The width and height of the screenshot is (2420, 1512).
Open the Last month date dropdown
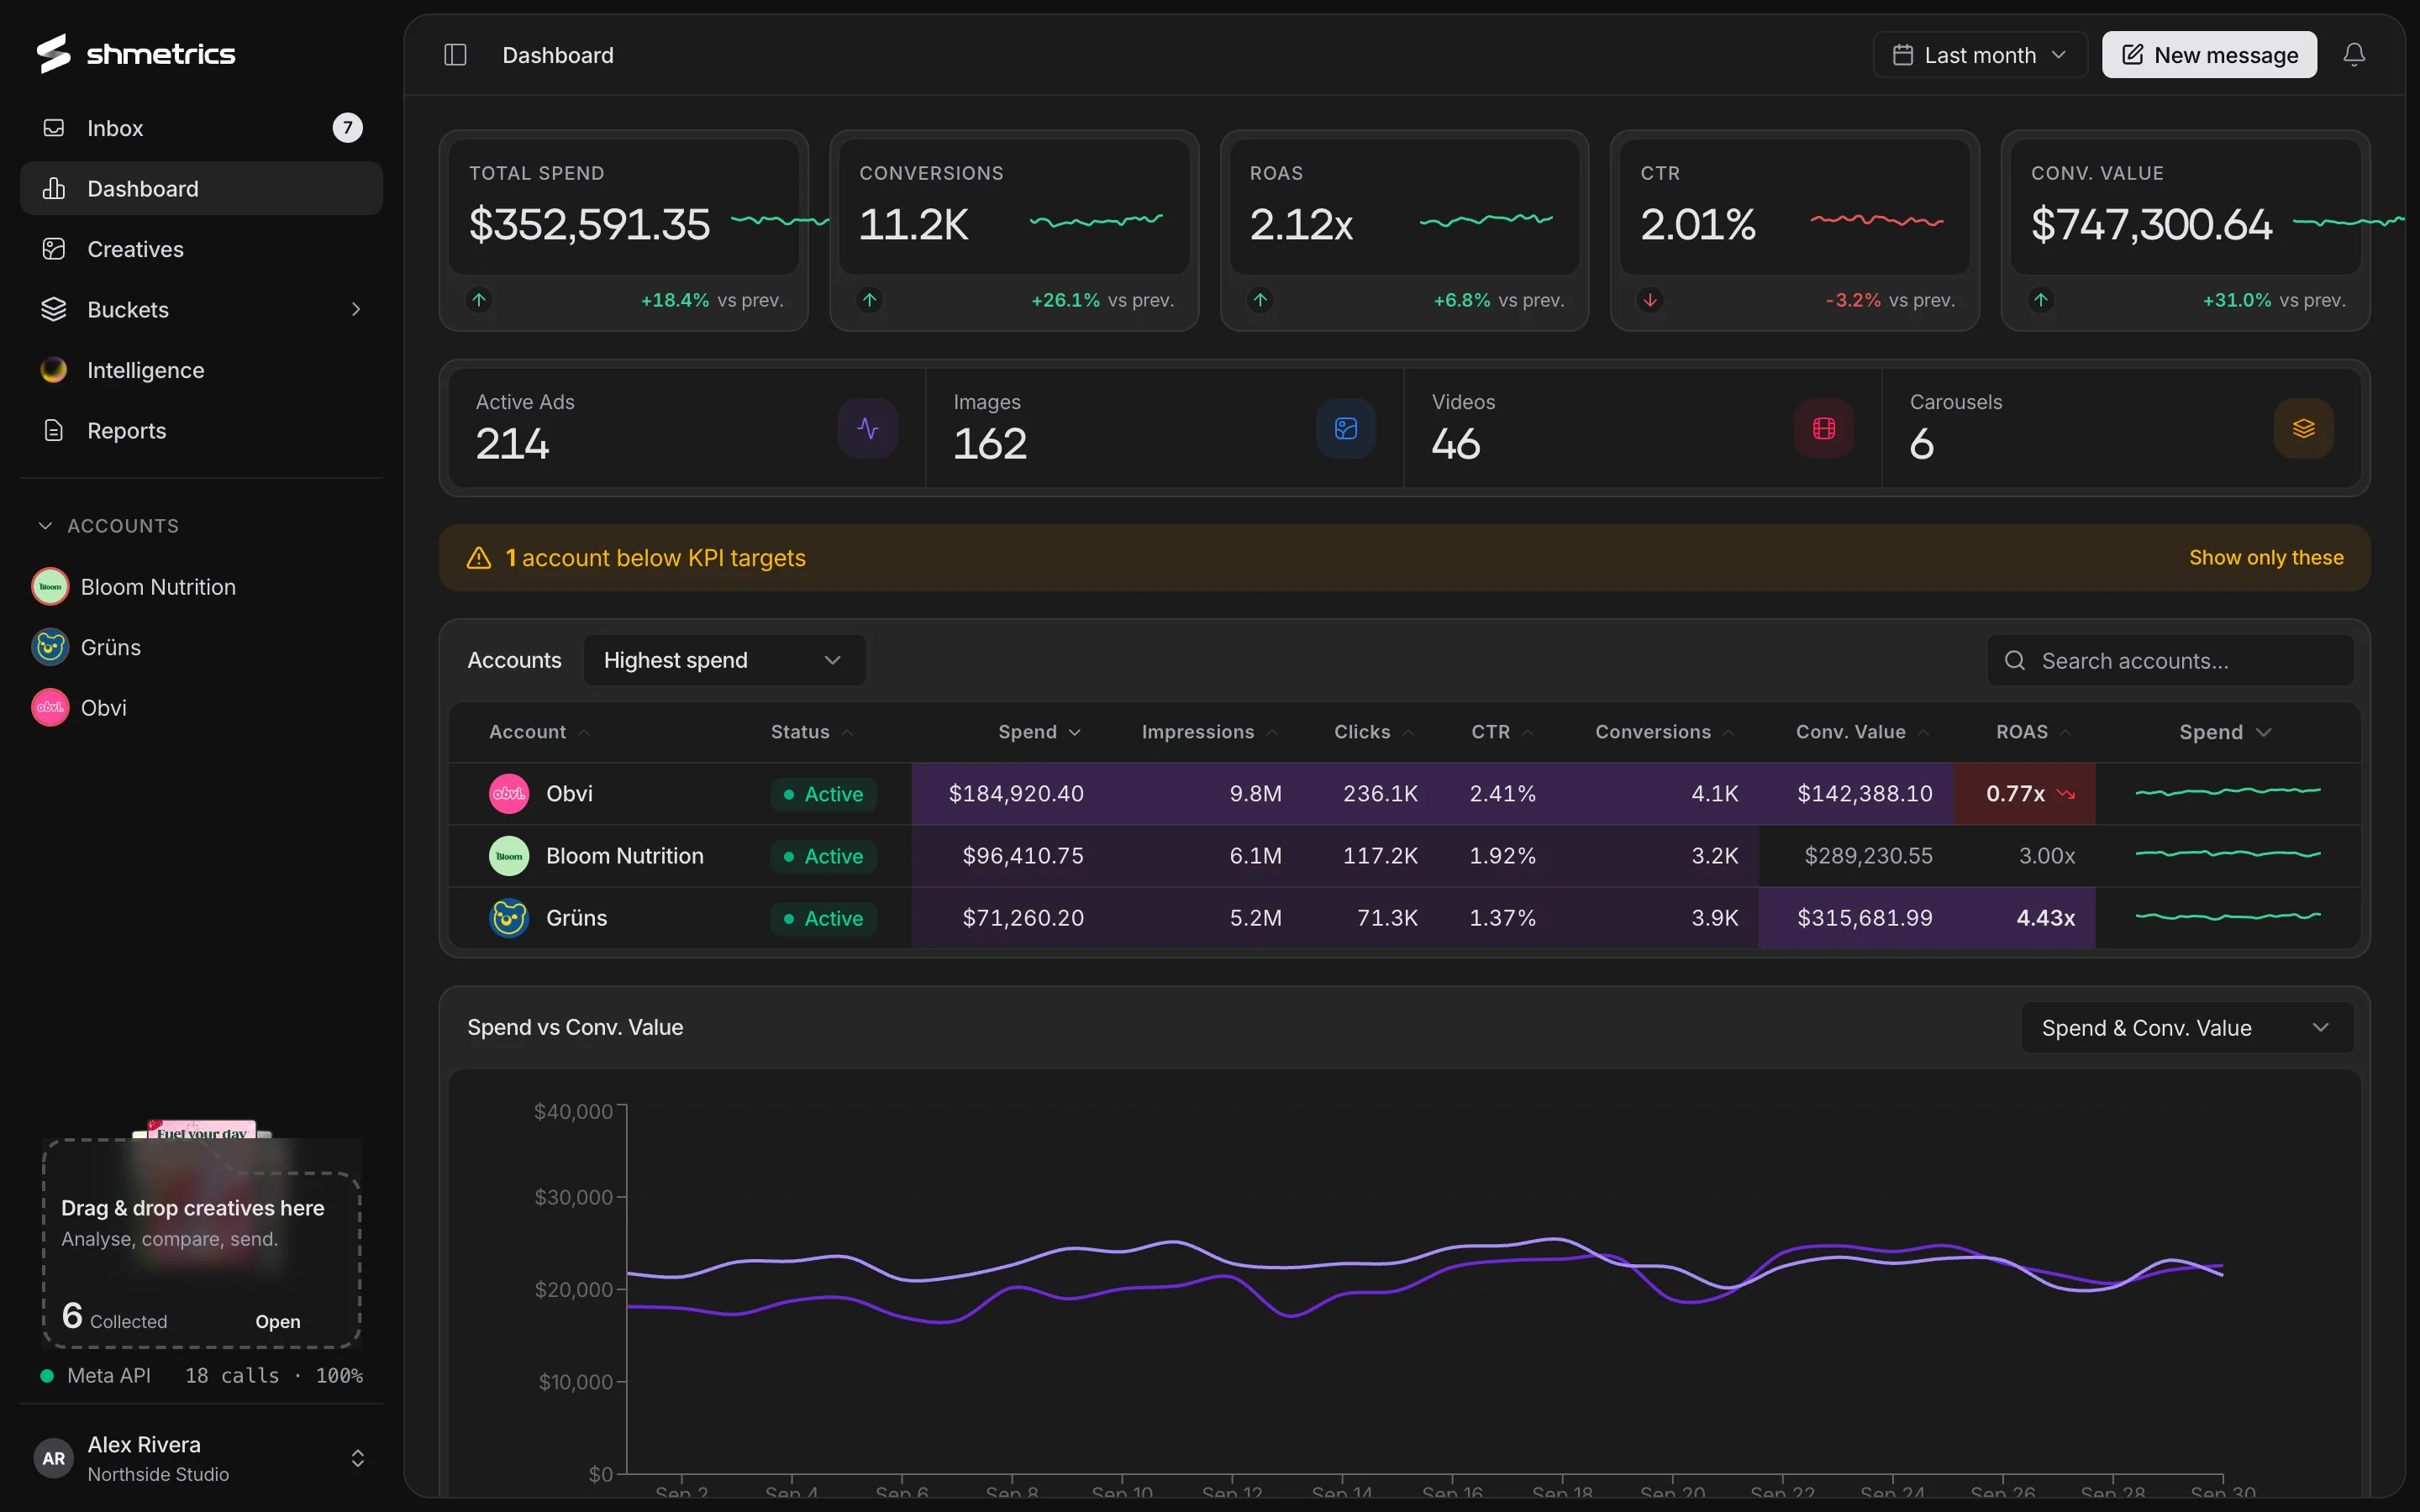(1980, 55)
